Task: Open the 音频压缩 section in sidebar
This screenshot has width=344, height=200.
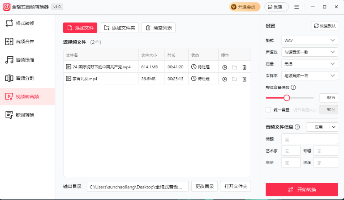Action: 27,60
